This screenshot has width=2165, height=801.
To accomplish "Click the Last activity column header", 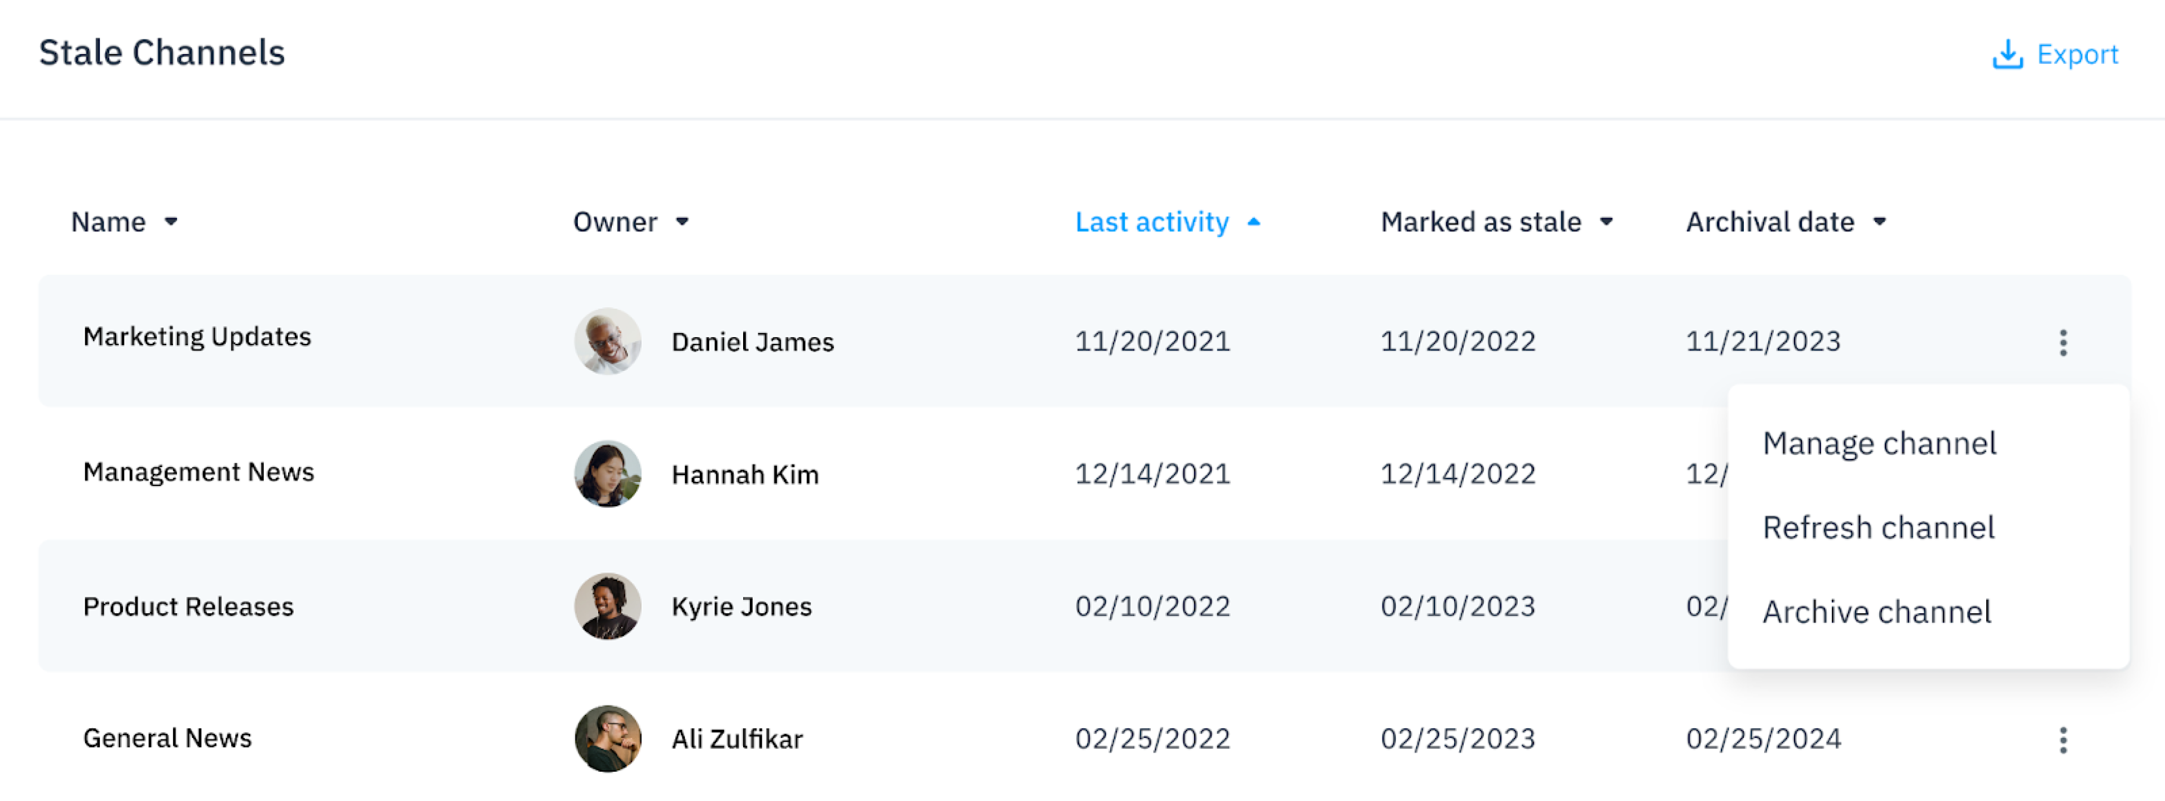I will click(x=1151, y=222).
